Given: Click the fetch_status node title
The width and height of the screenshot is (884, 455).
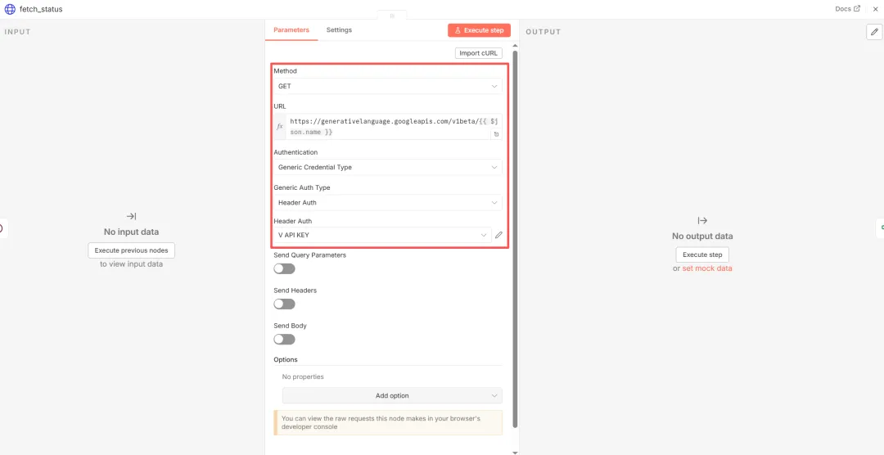Looking at the screenshot, I should coord(41,10).
